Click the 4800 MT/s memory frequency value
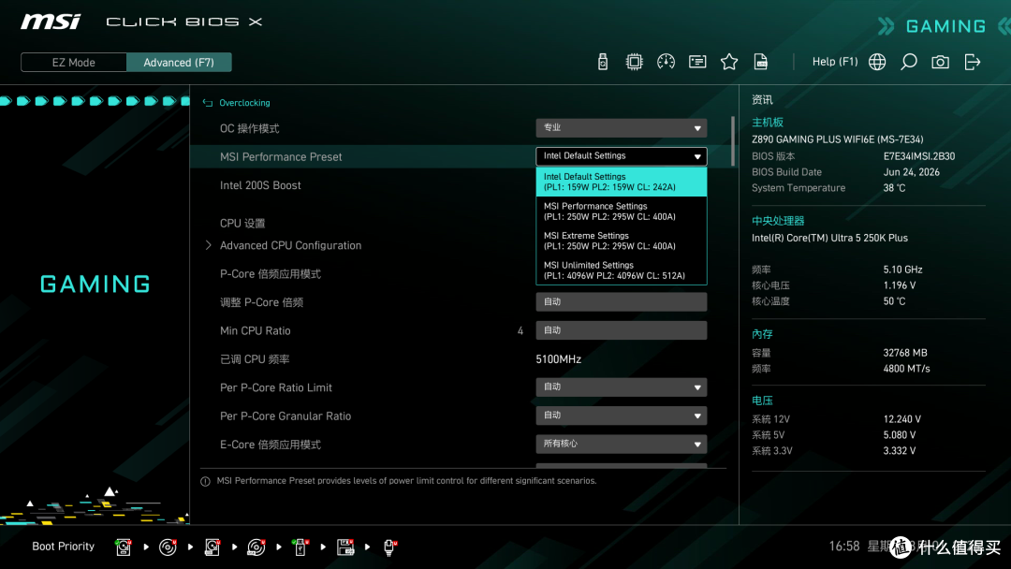This screenshot has height=569, width=1011. pos(906,369)
